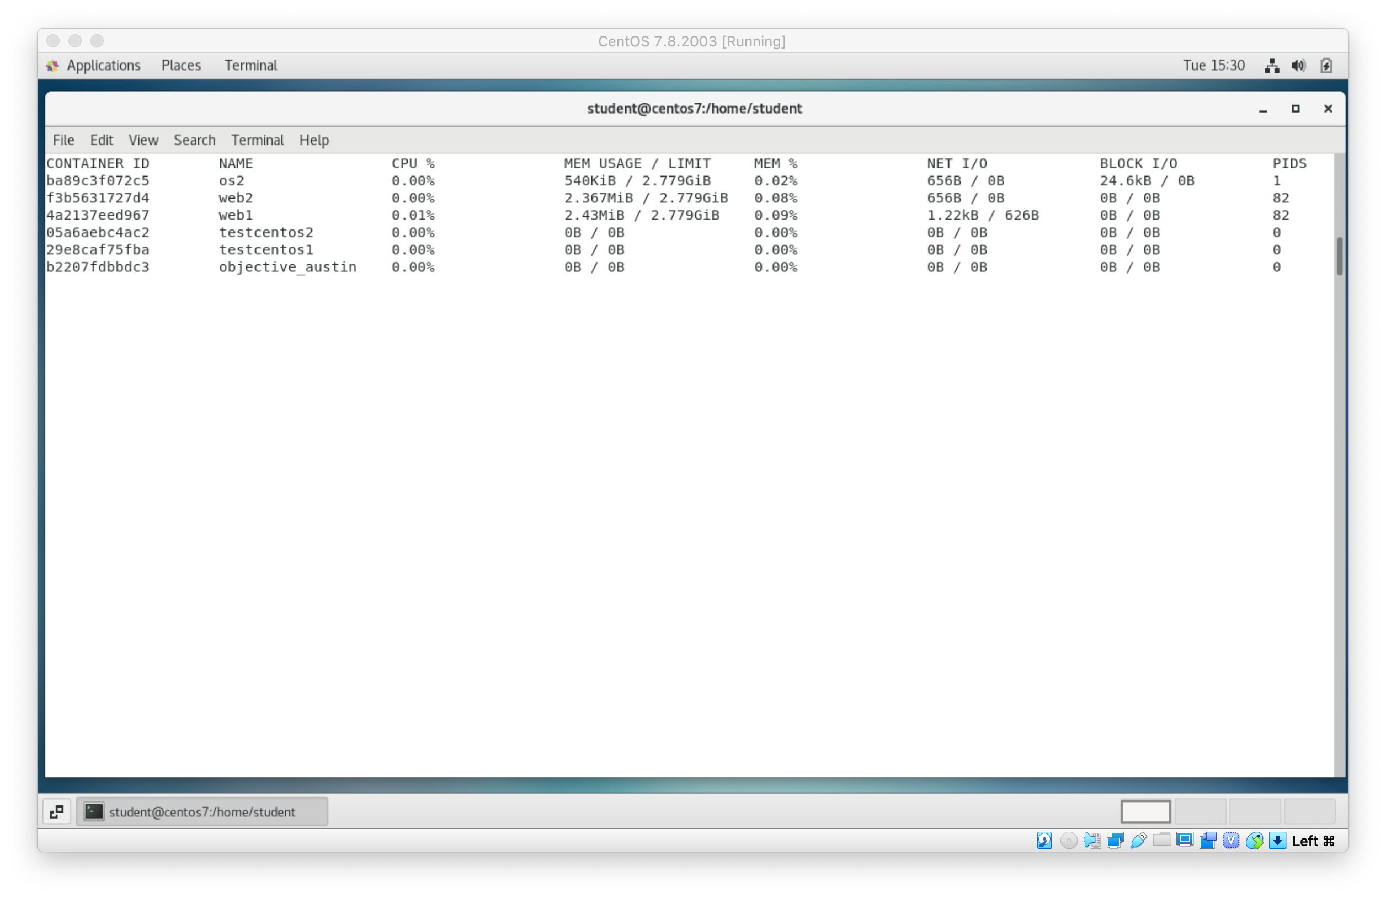Click the show desktop button in taskbar
1386x898 pixels.
pos(57,811)
